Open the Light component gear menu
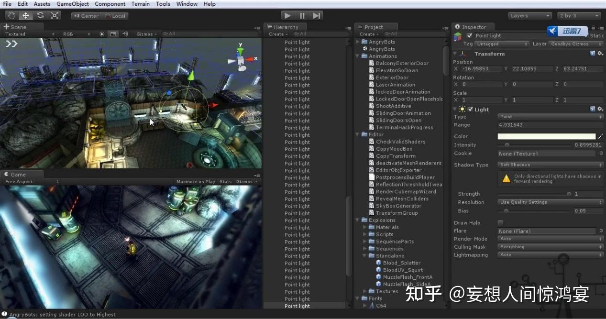This screenshot has width=606, height=319. click(x=600, y=109)
